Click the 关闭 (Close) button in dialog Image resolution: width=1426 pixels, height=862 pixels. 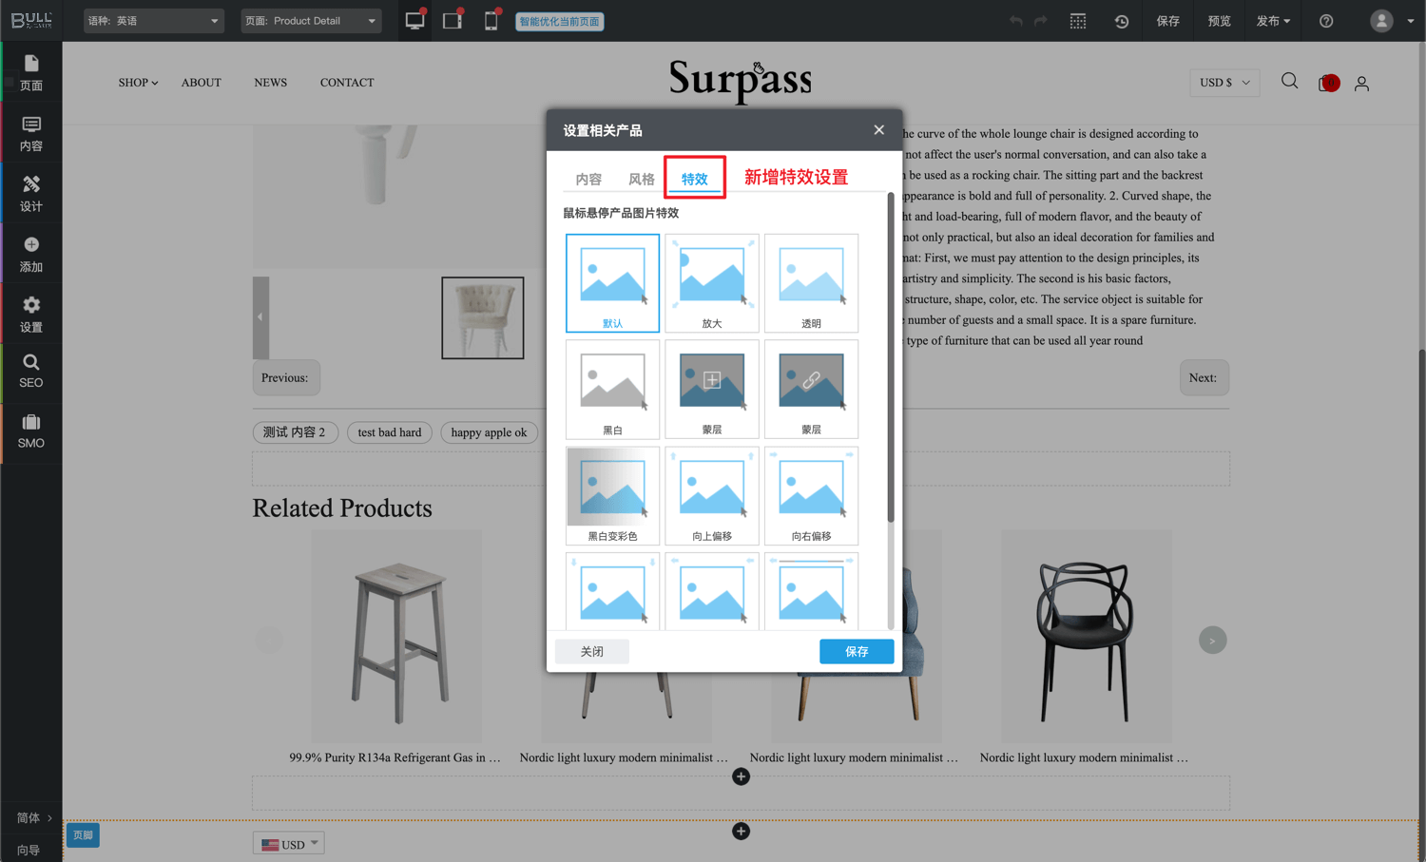[591, 651]
